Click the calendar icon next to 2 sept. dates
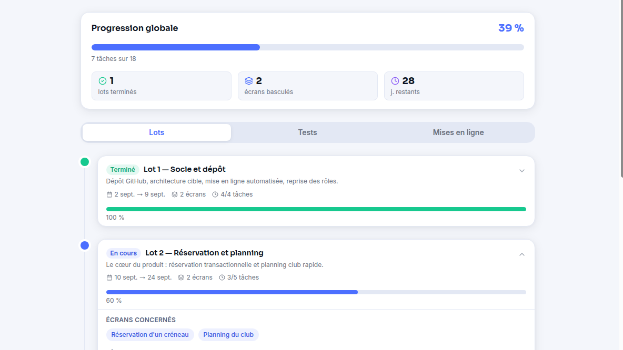This screenshot has width=623, height=350. tap(109, 194)
